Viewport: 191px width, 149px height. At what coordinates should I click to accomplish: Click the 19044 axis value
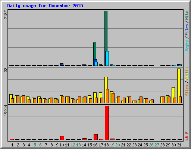[6, 110]
